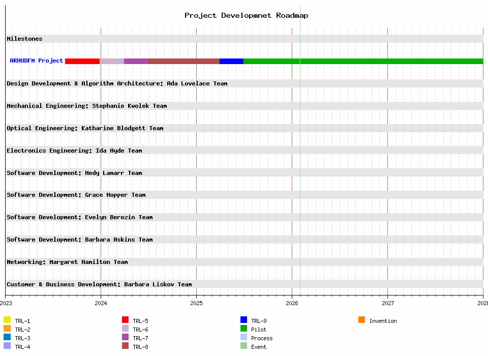Select the TRL-3 legend color box

pyautogui.click(x=7, y=337)
